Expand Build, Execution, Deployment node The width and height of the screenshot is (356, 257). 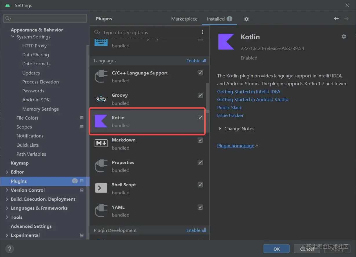7,199
